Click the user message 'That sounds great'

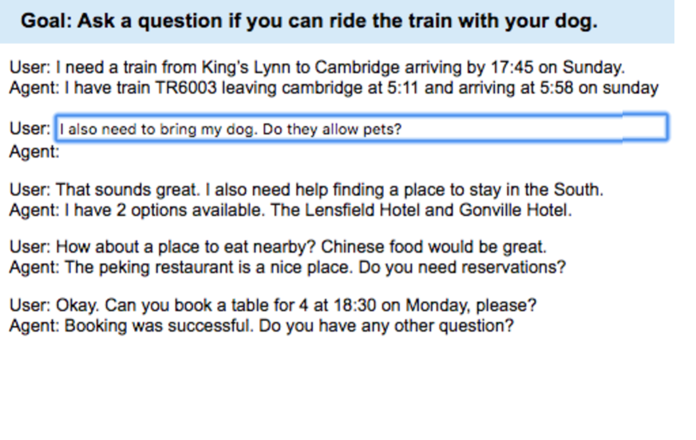306,191
